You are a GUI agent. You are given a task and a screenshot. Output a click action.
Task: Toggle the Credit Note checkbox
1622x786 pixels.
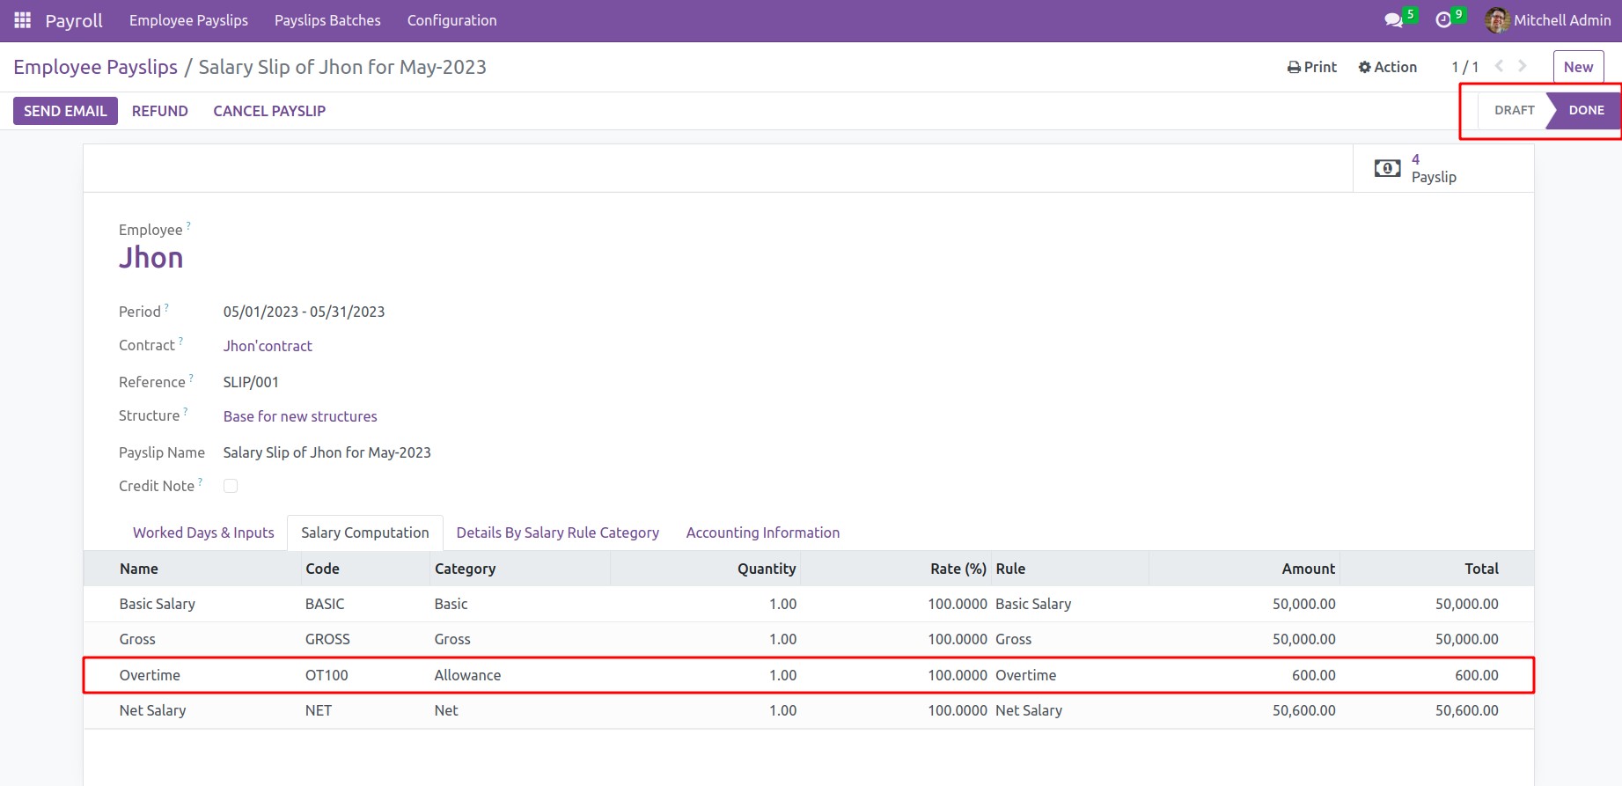pos(231,486)
